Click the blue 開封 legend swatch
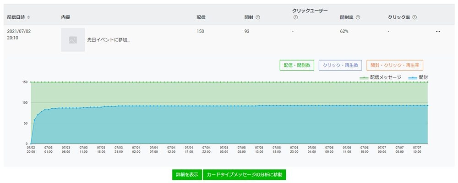 [412, 78]
